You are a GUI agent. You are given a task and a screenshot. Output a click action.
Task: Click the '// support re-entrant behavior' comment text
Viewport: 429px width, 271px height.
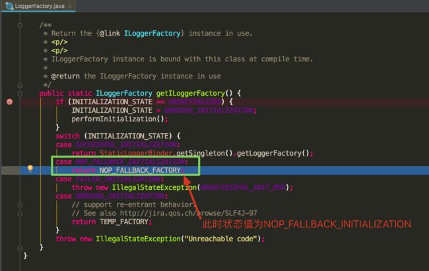pyautogui.click(x=133, y=204)
